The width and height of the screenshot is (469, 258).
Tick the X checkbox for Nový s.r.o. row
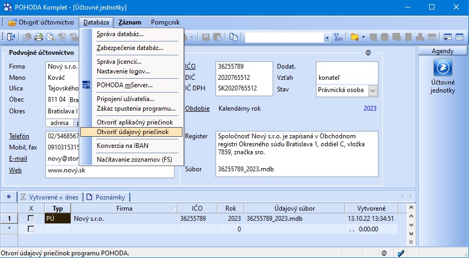[31, 219]
